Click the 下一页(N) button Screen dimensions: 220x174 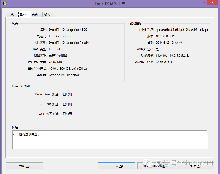116,166
